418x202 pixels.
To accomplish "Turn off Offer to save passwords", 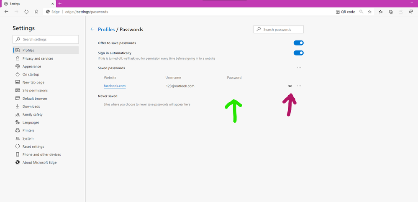I will tap(298, 43).
